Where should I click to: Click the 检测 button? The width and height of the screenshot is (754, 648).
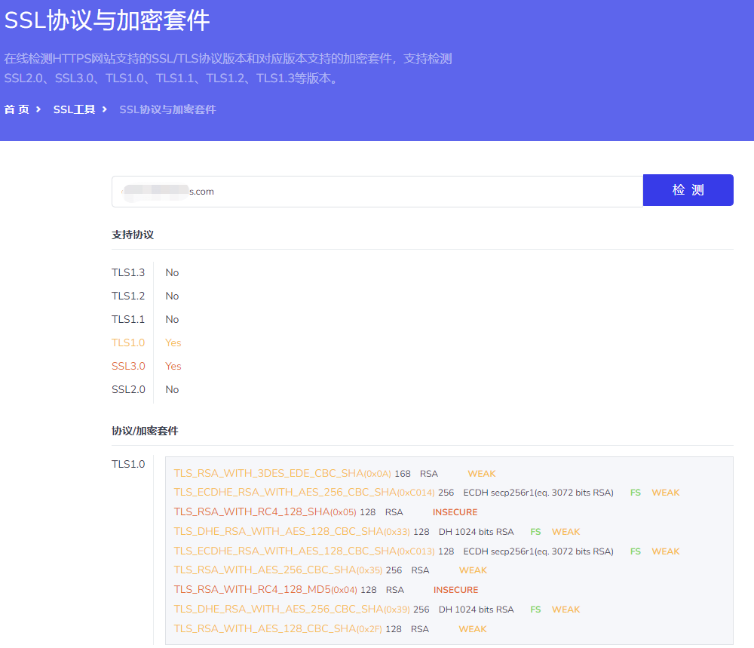pyautogui.click(x=688, y=190)
